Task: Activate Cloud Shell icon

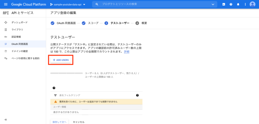Action: tap(224, 5)
